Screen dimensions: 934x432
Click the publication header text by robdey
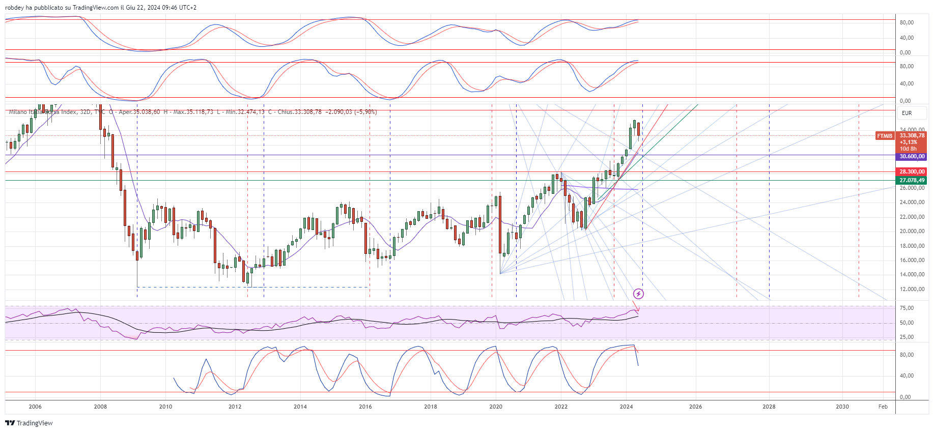[101, 8]
